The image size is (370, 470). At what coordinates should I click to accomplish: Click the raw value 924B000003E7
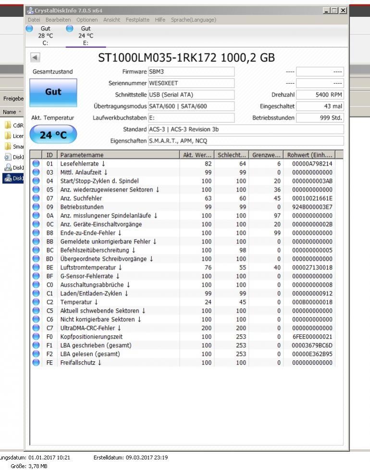[x=312, y=207]
